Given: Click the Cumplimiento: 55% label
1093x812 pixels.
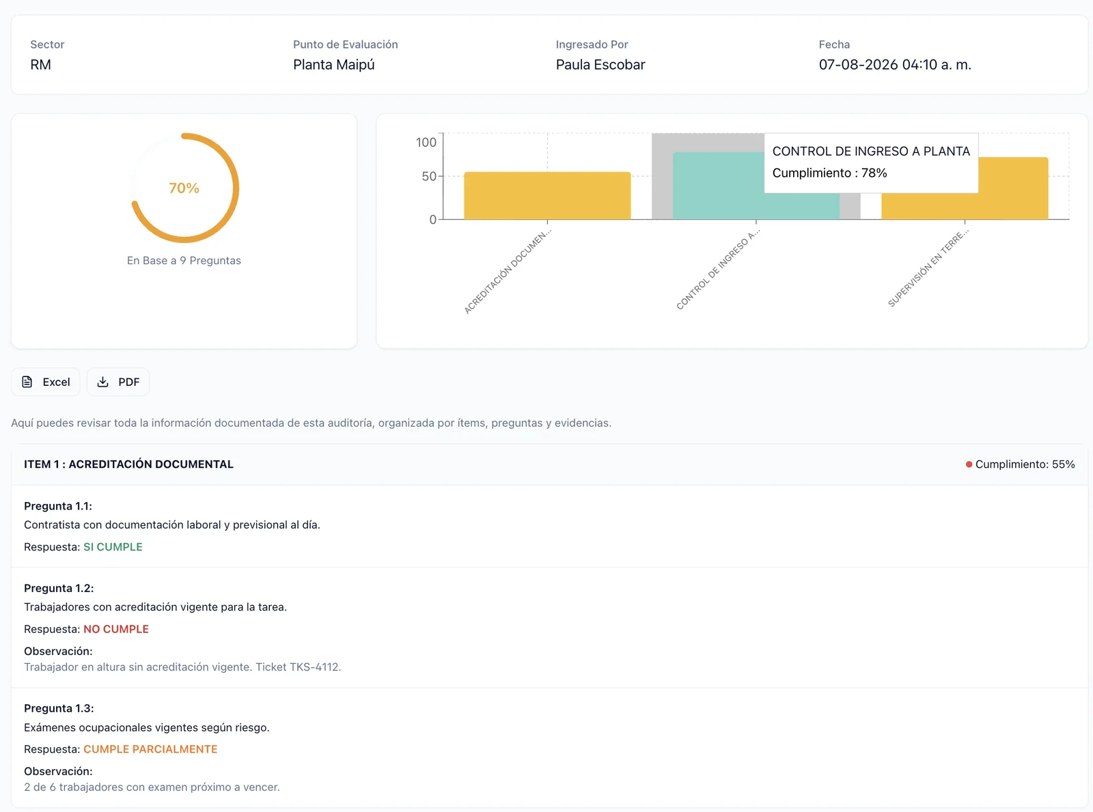Looking at the screenshot, I should [1025, 464].
